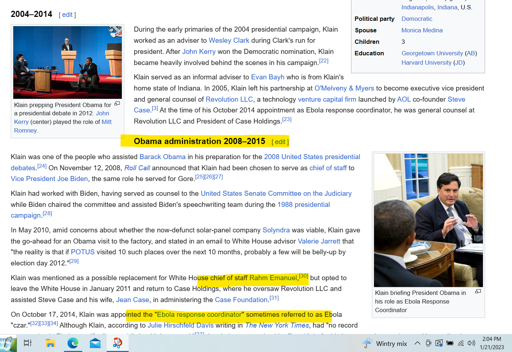Follow the venture capital firm link
Screen dimensions: 512x352
tap(327, 99)
